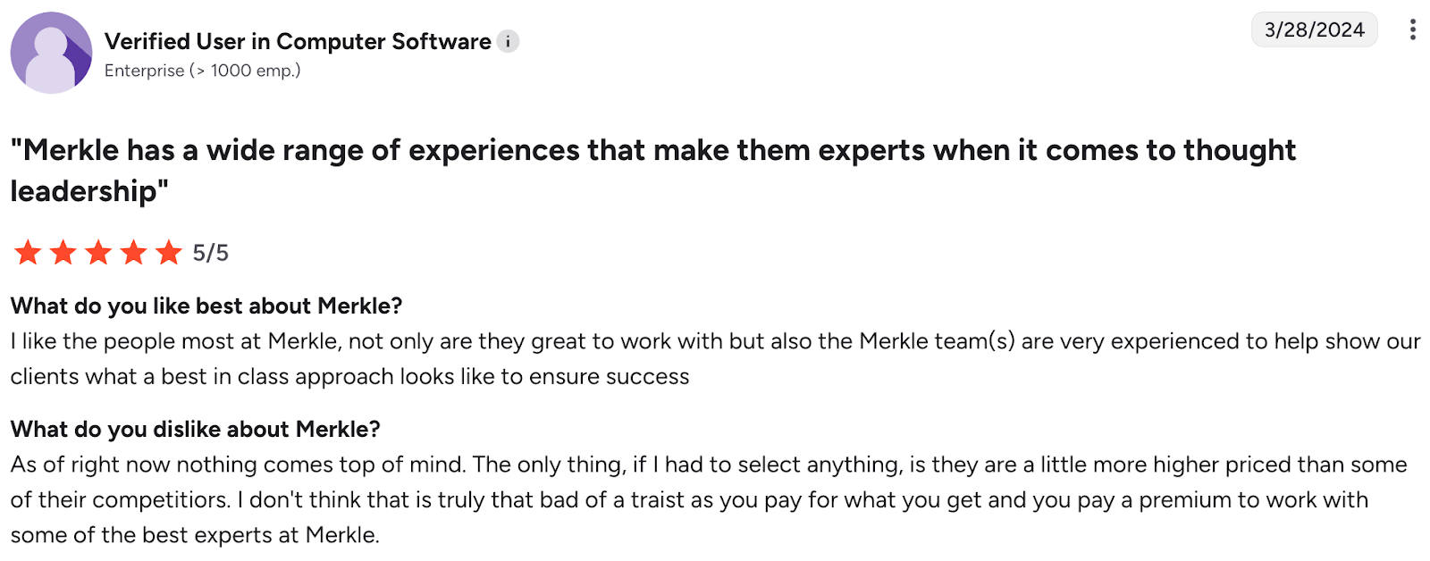Select the 'What do you like best about Merkle?' heading
This screenshot has width=1430, height=561.
click(x=206, y=306)
